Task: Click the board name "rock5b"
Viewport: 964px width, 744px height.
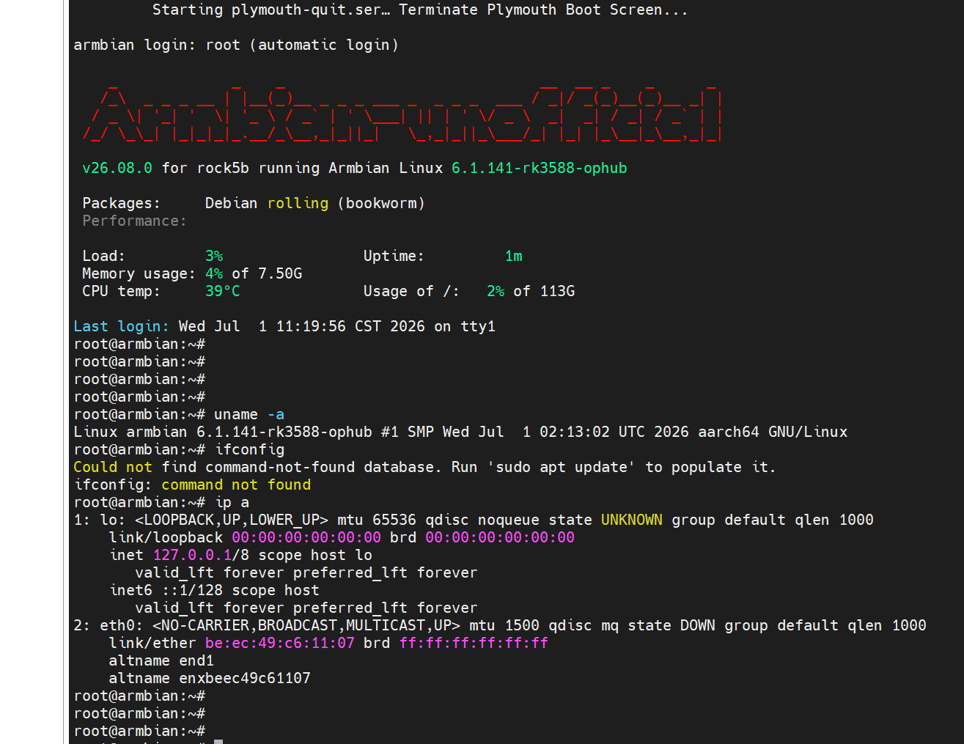Action: (x=223, y=169)
